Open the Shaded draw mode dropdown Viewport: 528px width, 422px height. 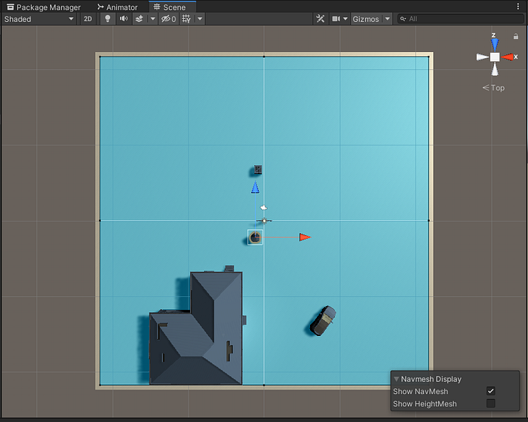[39, 19]
